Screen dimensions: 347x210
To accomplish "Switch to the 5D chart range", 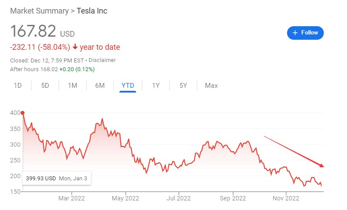I will (45, 86).
